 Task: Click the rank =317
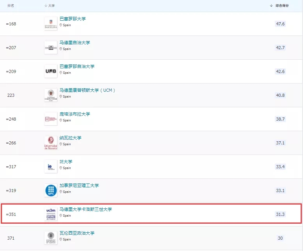(x=11, y=167)
